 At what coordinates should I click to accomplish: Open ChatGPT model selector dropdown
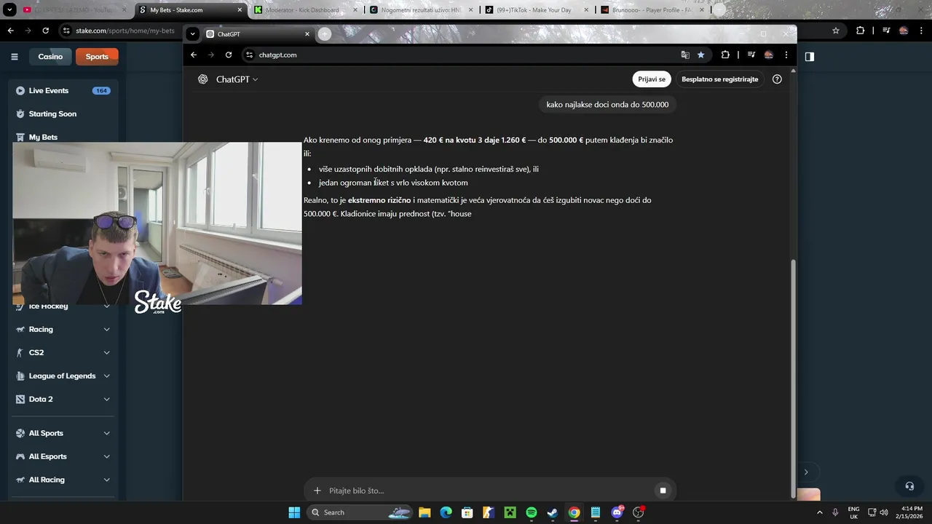[x=237, y=79]
